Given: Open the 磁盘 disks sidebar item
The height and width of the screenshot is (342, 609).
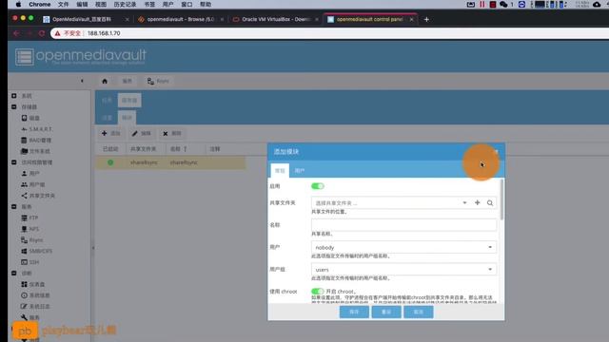Looking at the screenshot, I should click(30, 118).
